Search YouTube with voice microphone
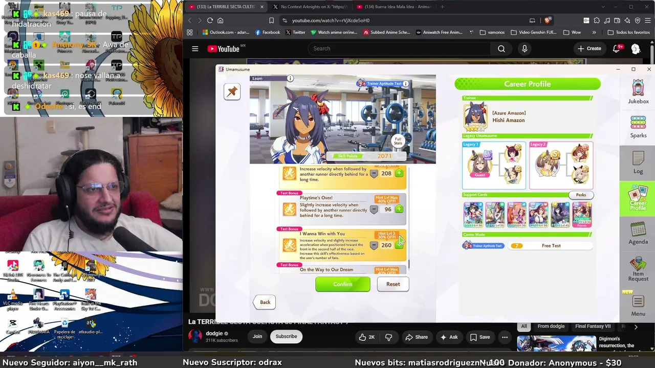This screenshot has height=368, width=655. click(525, 49)
